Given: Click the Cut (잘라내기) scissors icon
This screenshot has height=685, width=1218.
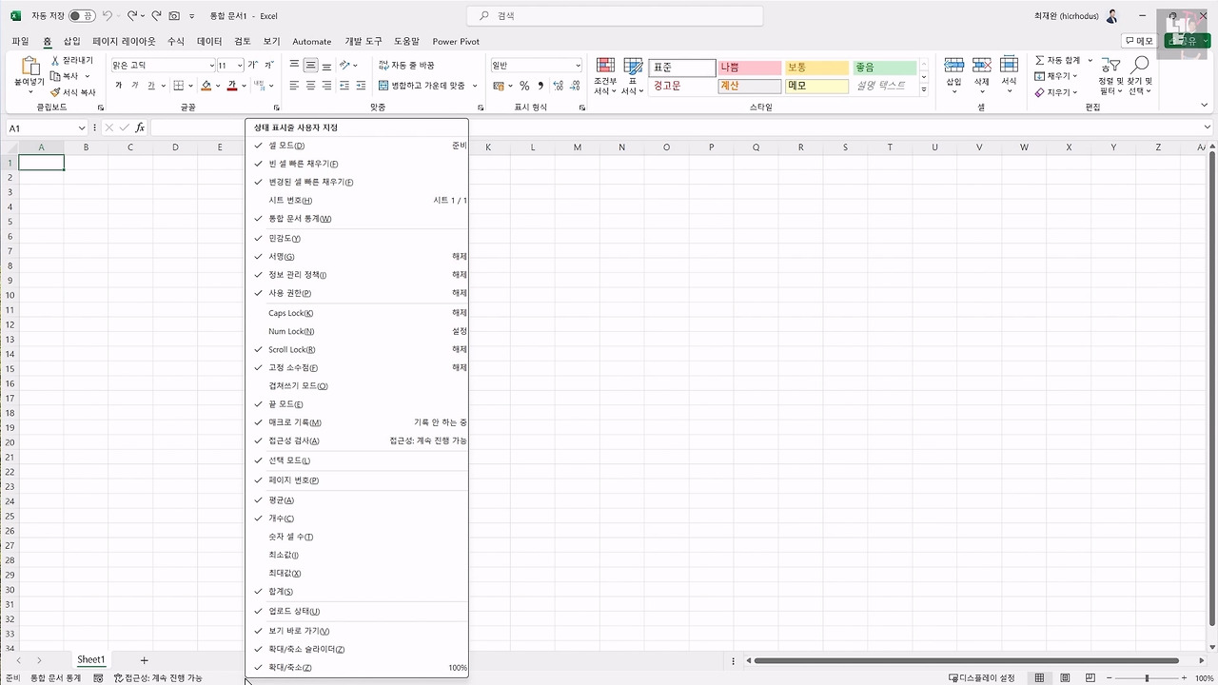Looking at the screenshot, I should [x=56, y=60].
